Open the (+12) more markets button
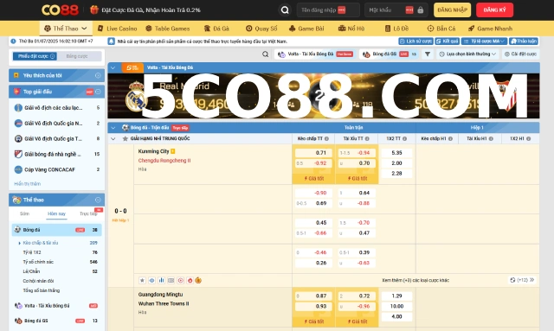 coord(522,280)
